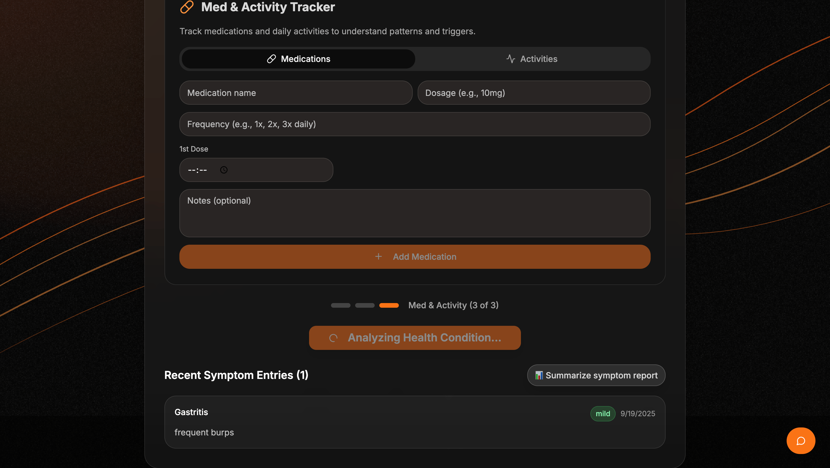This screenshot has width=830, height=468.
Task: Click the clock icon in the 1st Dose field
Action: (224, 170)
